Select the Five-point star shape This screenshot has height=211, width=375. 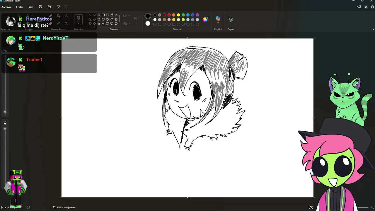pyautogui.click(x=99, y=24)
